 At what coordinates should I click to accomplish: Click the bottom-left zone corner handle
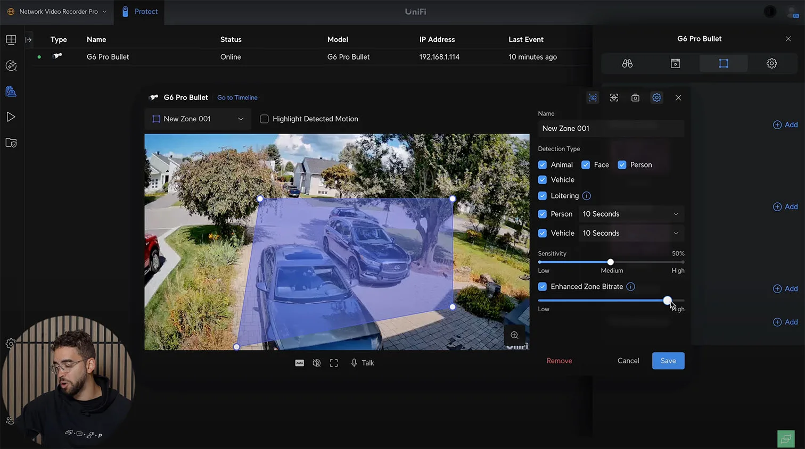click(x=236, y=347)
